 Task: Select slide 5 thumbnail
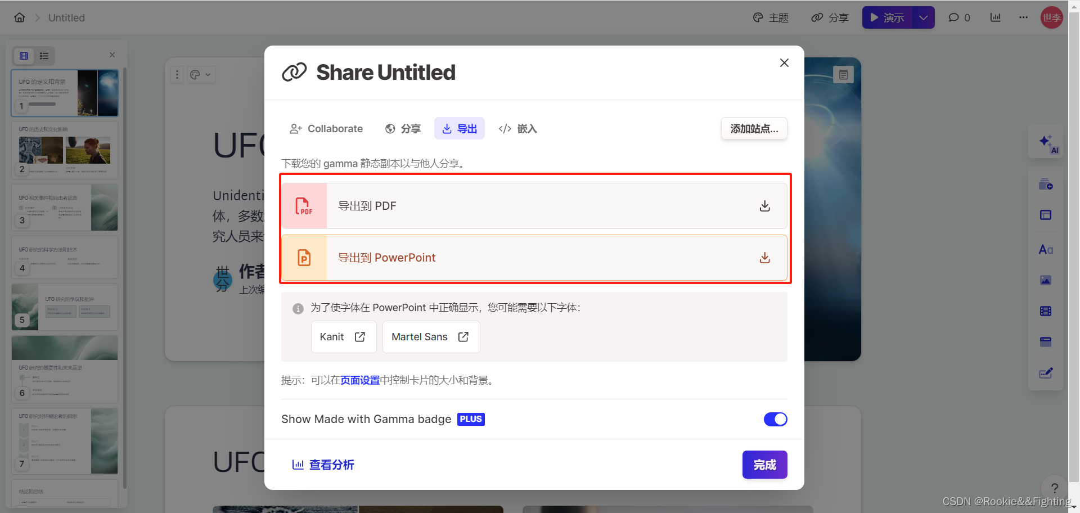pos(65,307)
